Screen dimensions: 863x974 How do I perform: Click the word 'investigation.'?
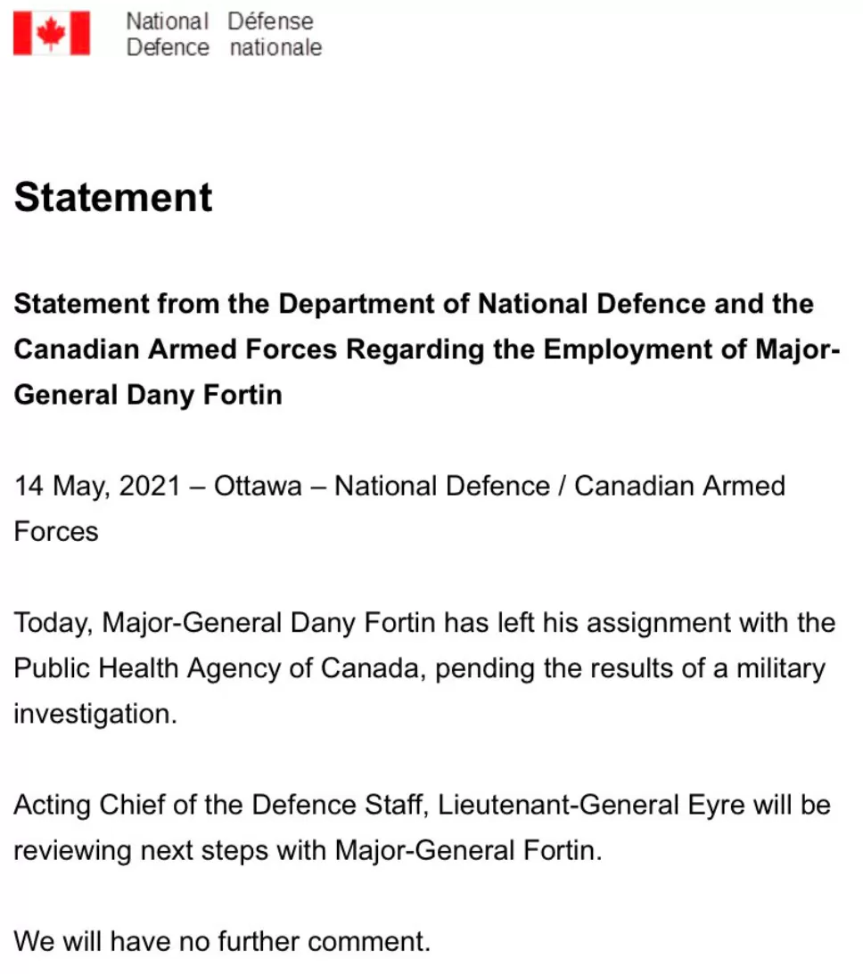click(95, 714)
